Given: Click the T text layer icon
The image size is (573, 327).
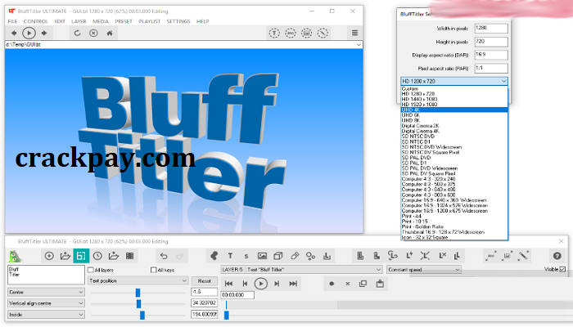Looking at the screenshot, I should point(230,256).
